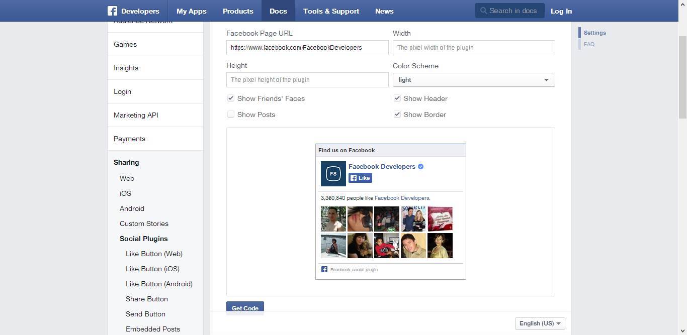This screenshot has width=687, height=335.
Task: Open Like Button (Android) in the sidebar
Action: click(159, 284)
